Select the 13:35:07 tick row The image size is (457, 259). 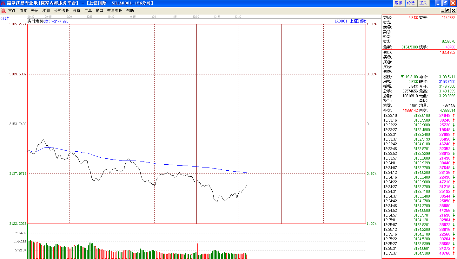tap(419, 225)
